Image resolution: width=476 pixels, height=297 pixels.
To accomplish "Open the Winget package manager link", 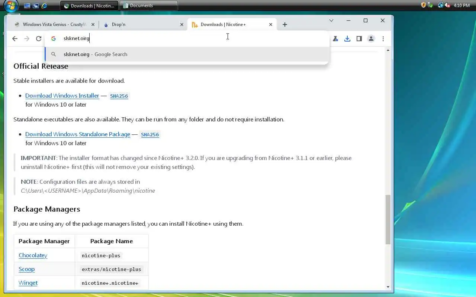I will coord(28,283).
